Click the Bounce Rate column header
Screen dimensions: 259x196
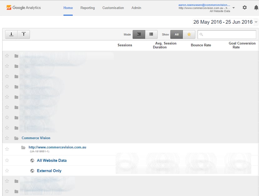[201, 45]
